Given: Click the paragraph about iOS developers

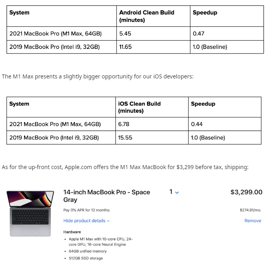Looking at the screenshot, I should [98, 76].
